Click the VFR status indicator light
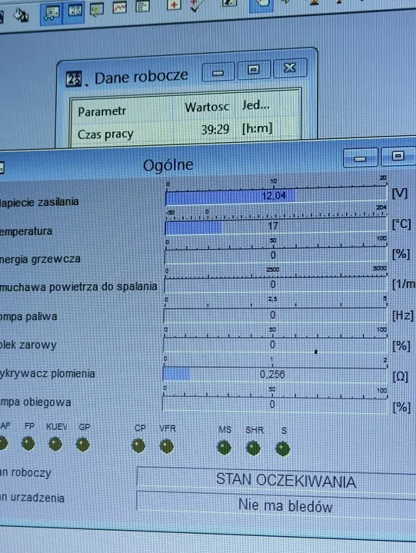The image size is (416, 553). (166, 446)
